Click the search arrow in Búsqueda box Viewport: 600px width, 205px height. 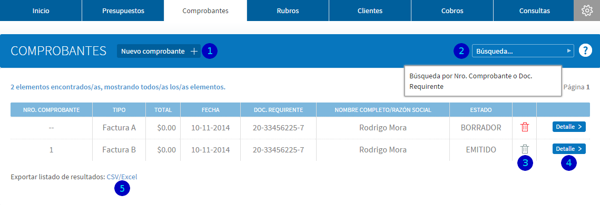(x=569, y=50)
